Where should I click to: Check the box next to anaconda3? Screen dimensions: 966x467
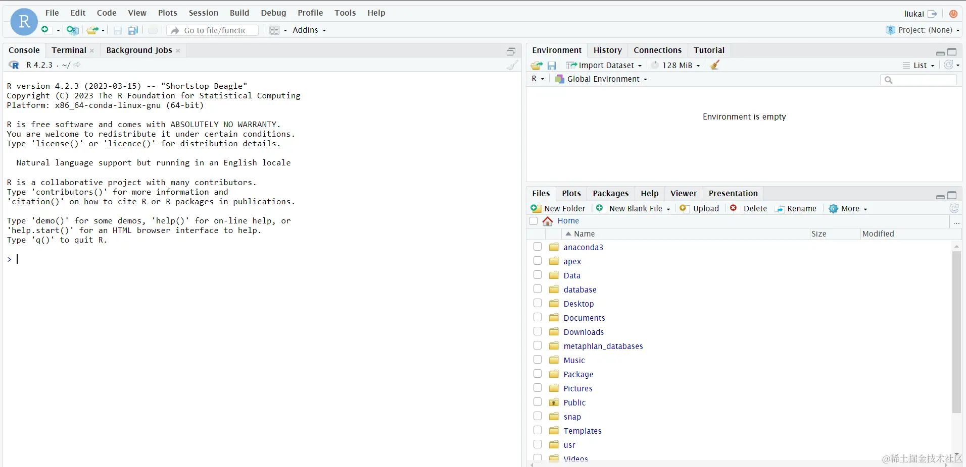[x=538, y=247]
